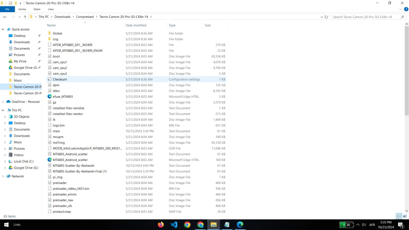Open Microsoft Edge from the taskbar
This screenshot has height=230, width=409.
(240, 225)
